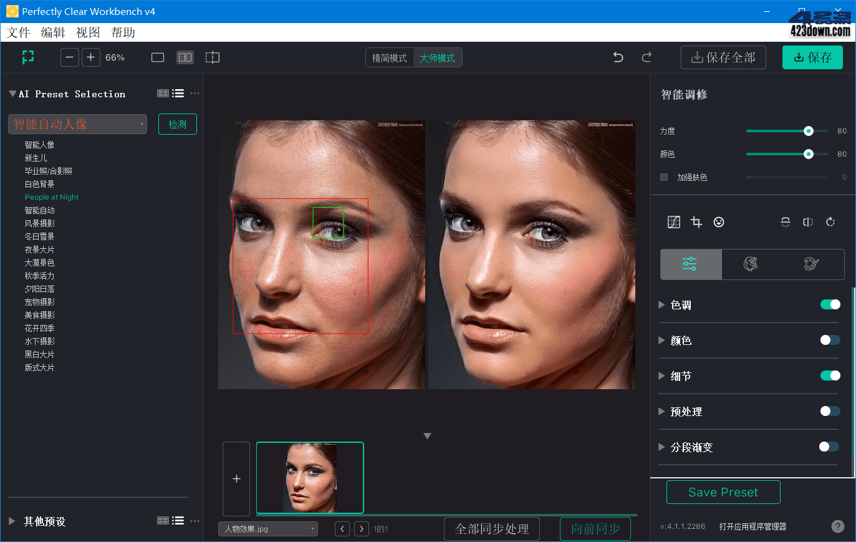
Task: Open the 智能自动人像 preset dropdown
Action: coord(77,124)
